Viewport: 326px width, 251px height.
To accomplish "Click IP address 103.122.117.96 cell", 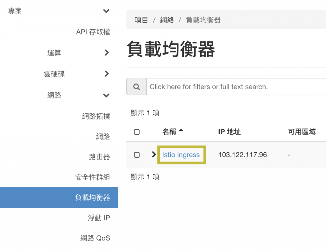I will 242,155.
